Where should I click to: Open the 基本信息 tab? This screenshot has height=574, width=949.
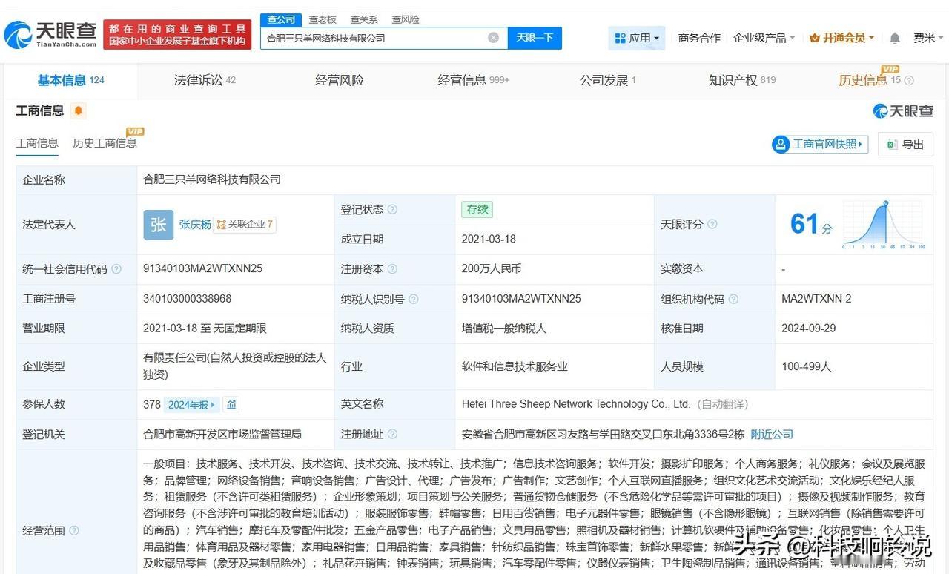coord(70,80)
